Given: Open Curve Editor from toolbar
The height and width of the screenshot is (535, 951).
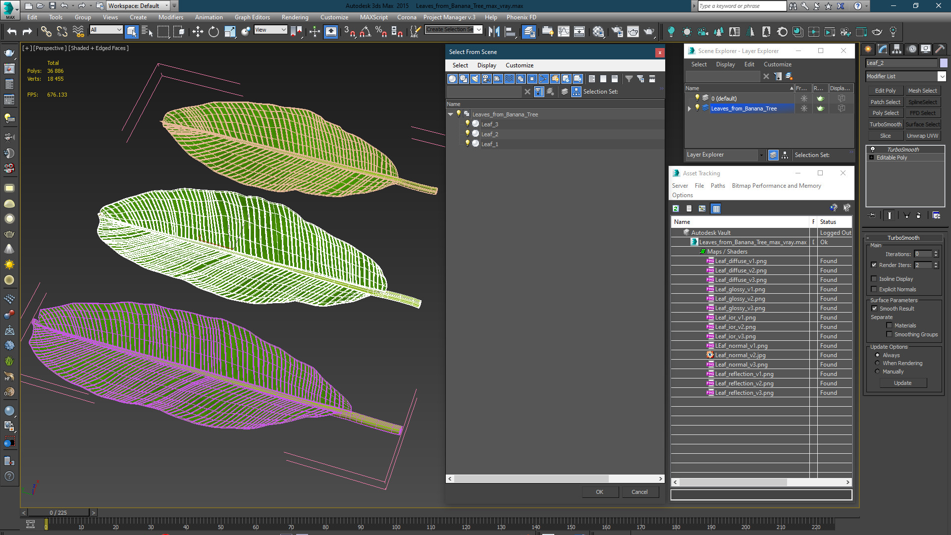Looking at the screenshot, I should (x=563, y=32).
